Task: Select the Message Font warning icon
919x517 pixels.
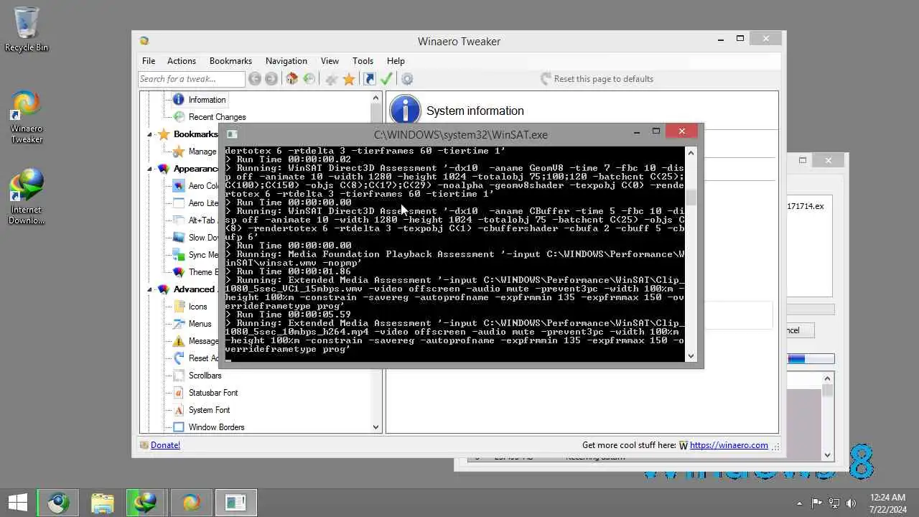Action: pos(178,341)
